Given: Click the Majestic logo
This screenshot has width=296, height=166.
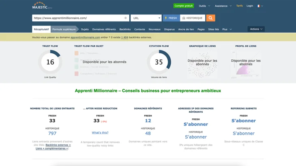Looking at the screenshot, I should (42, 5).
